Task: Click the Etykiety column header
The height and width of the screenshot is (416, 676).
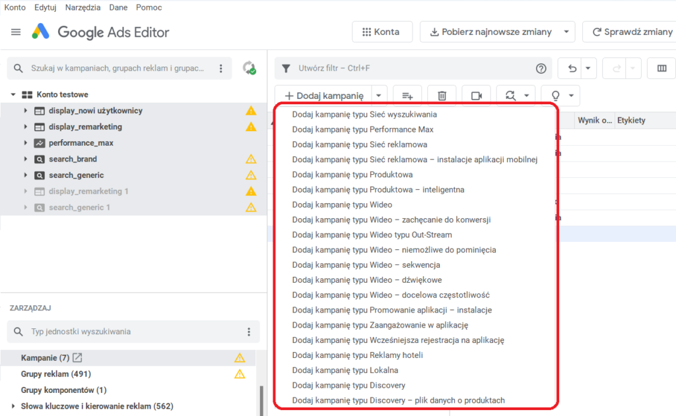Action: pos(631,120)
